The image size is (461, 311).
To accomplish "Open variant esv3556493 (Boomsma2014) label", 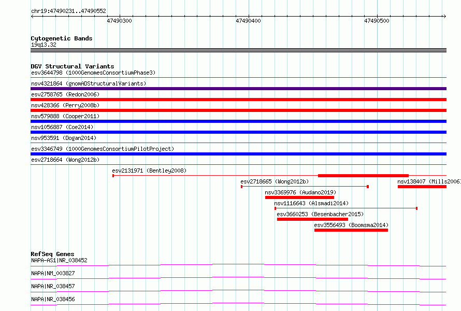I will tap(351, 225).
